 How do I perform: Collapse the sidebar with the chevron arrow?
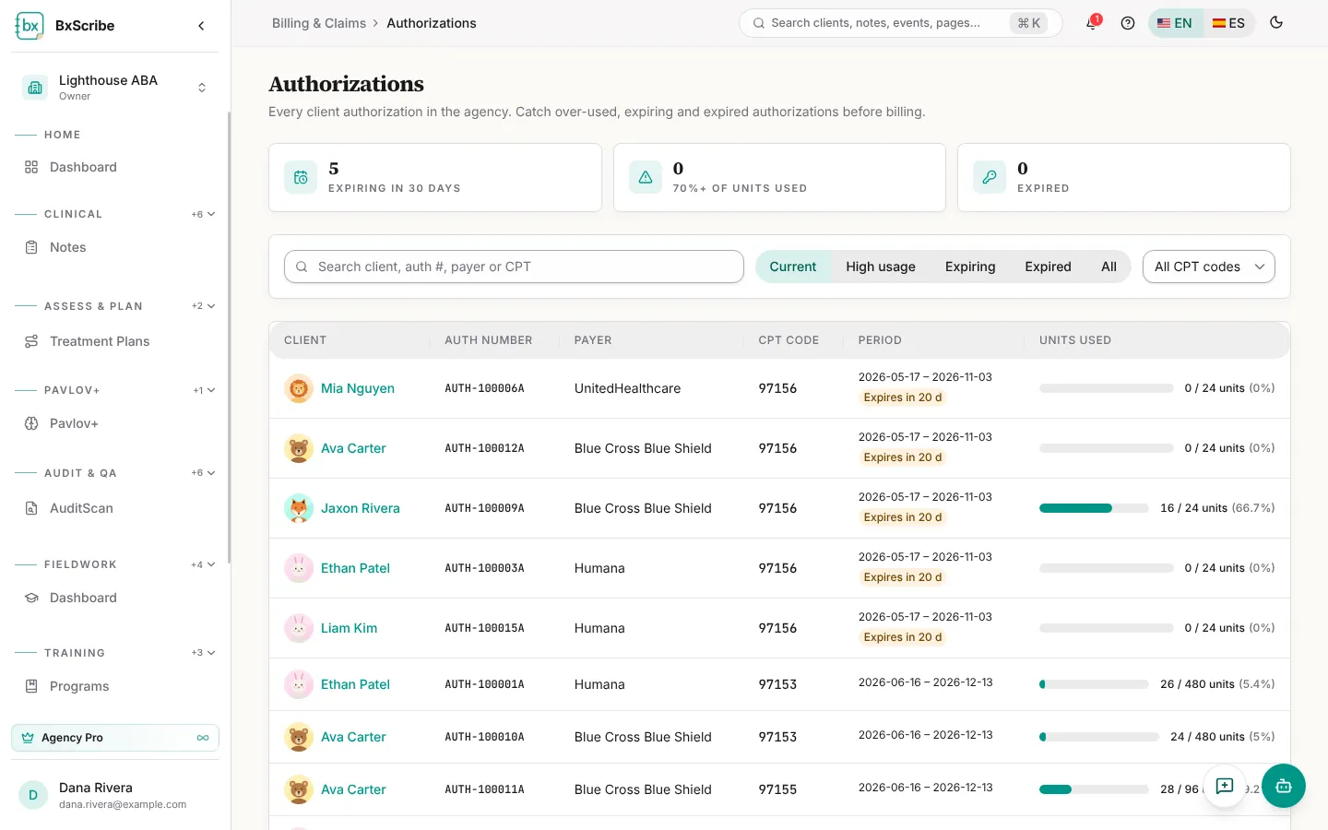201,26
